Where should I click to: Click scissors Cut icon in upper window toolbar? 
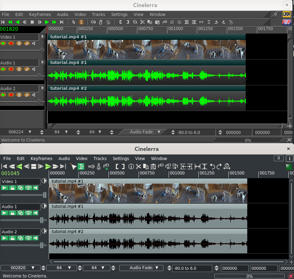142,22
